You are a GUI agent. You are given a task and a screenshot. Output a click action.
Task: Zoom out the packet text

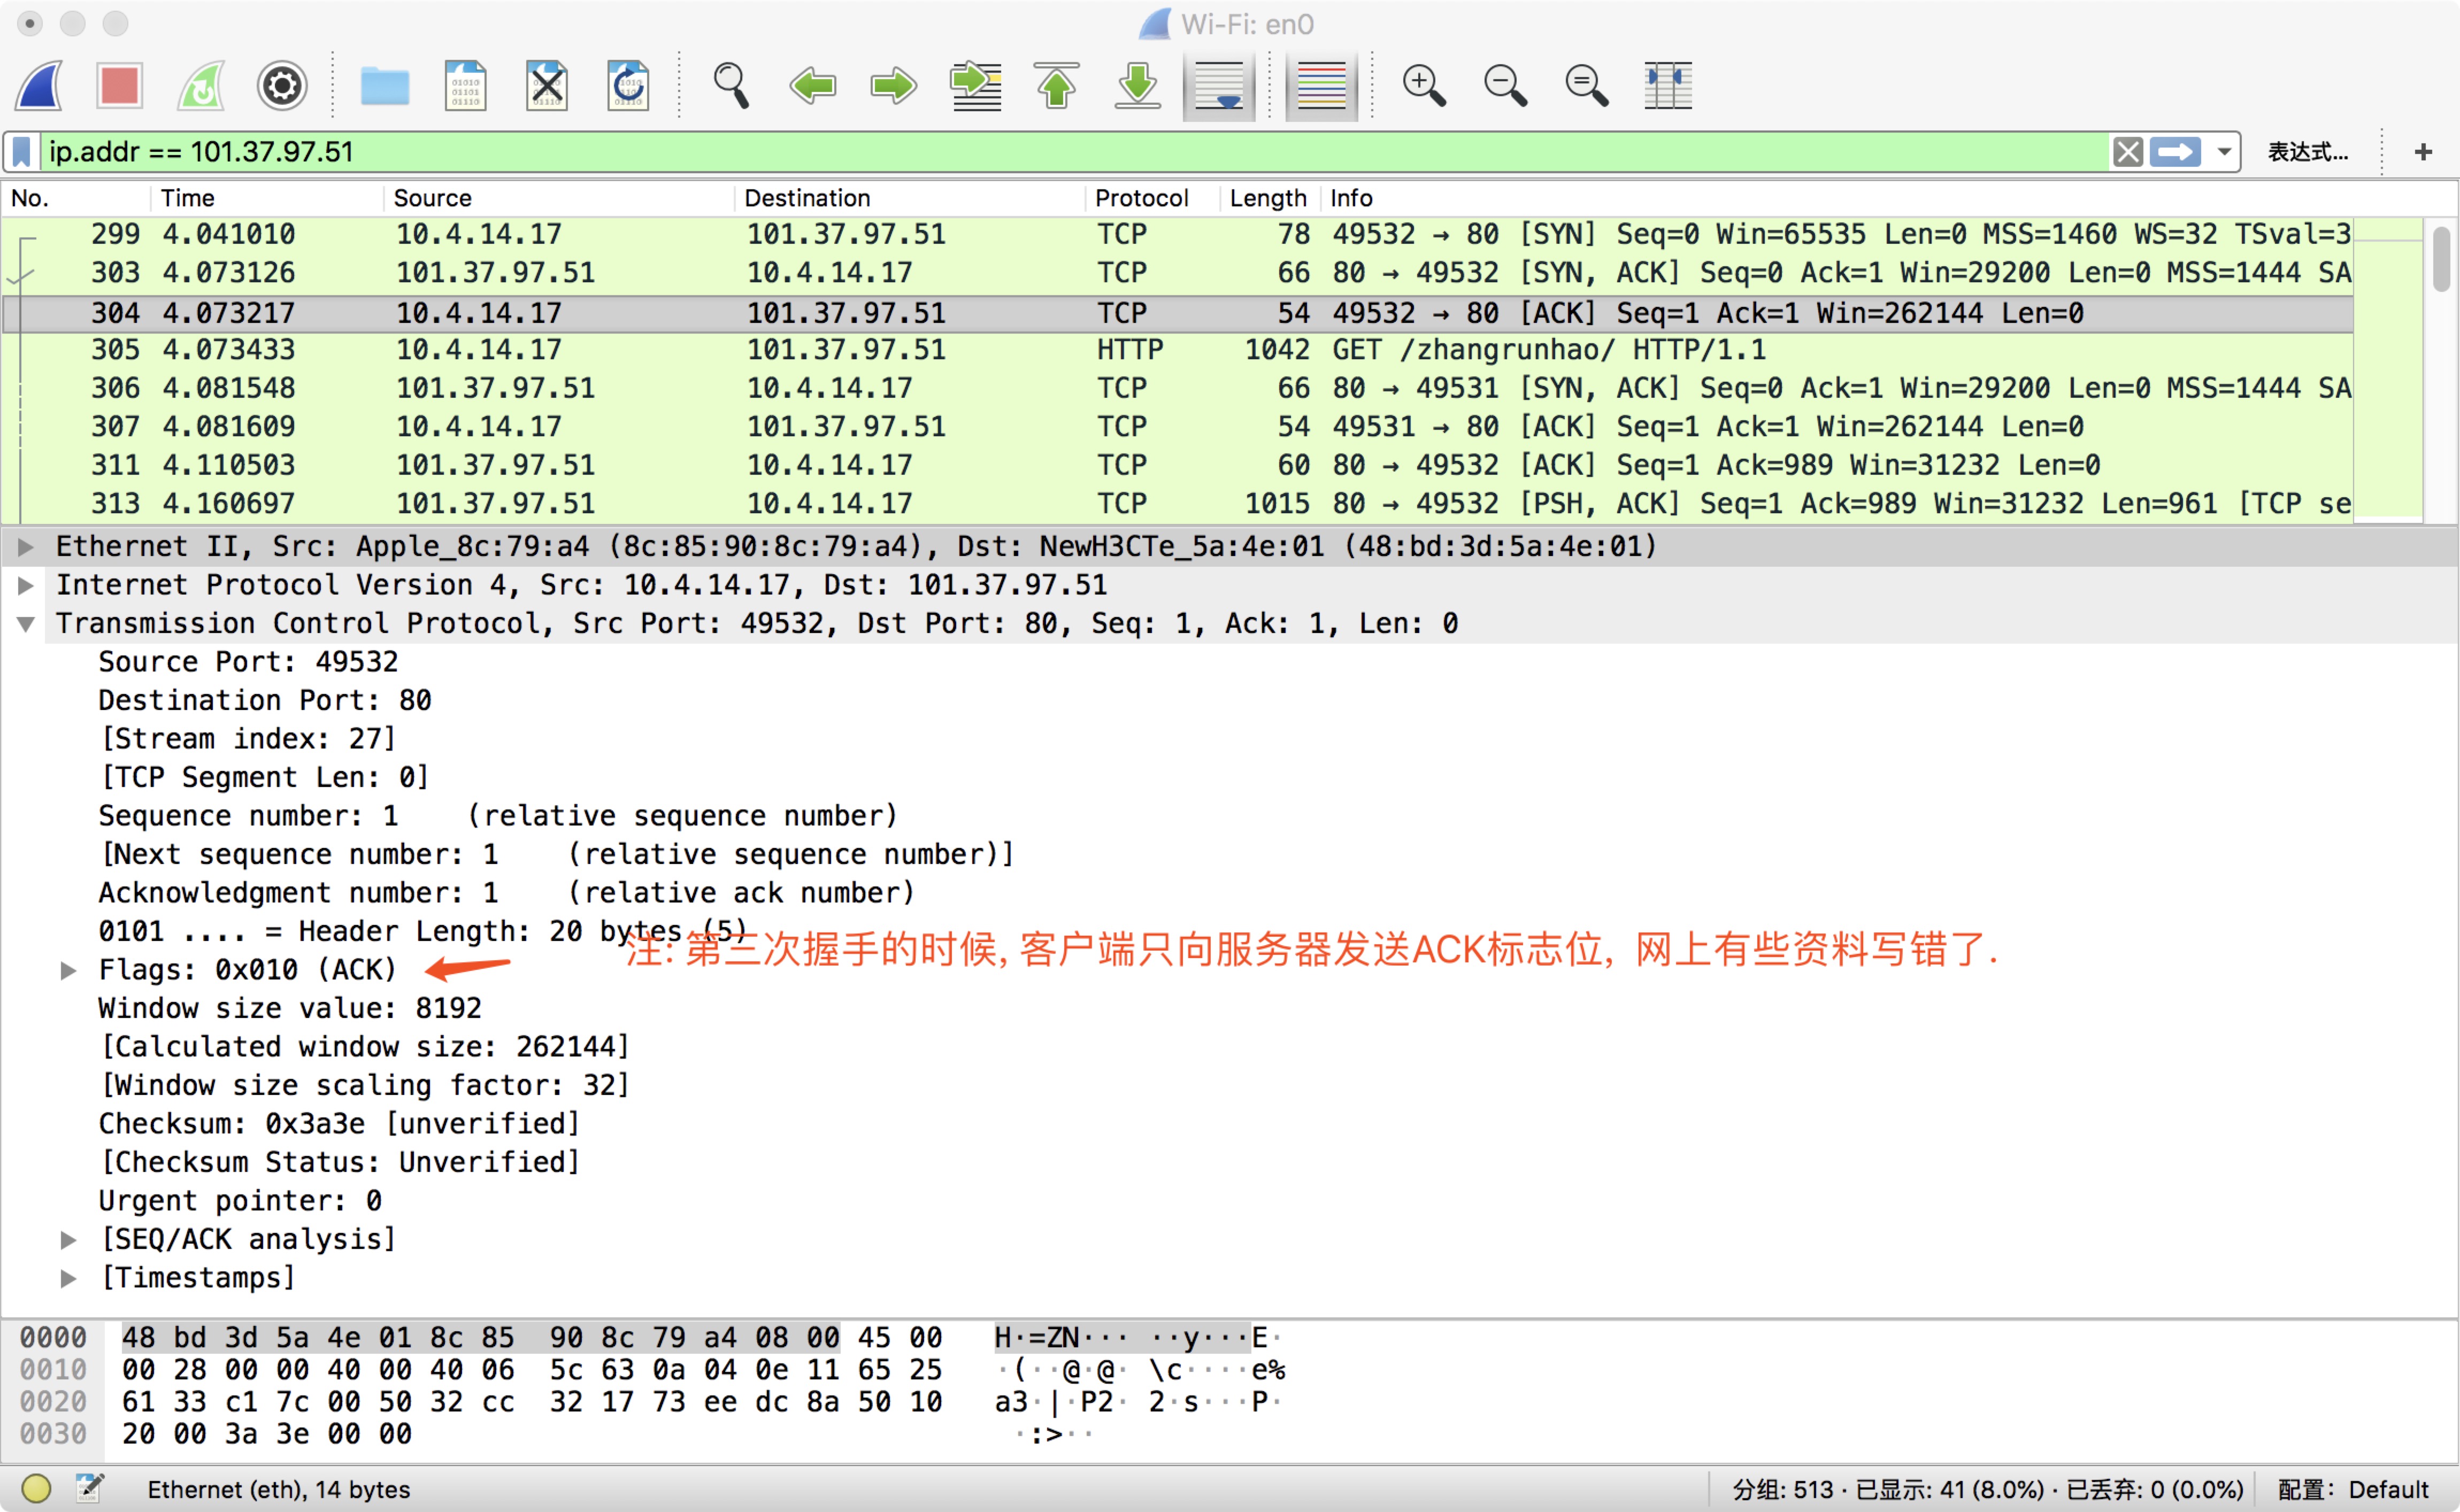[1505, 86]
